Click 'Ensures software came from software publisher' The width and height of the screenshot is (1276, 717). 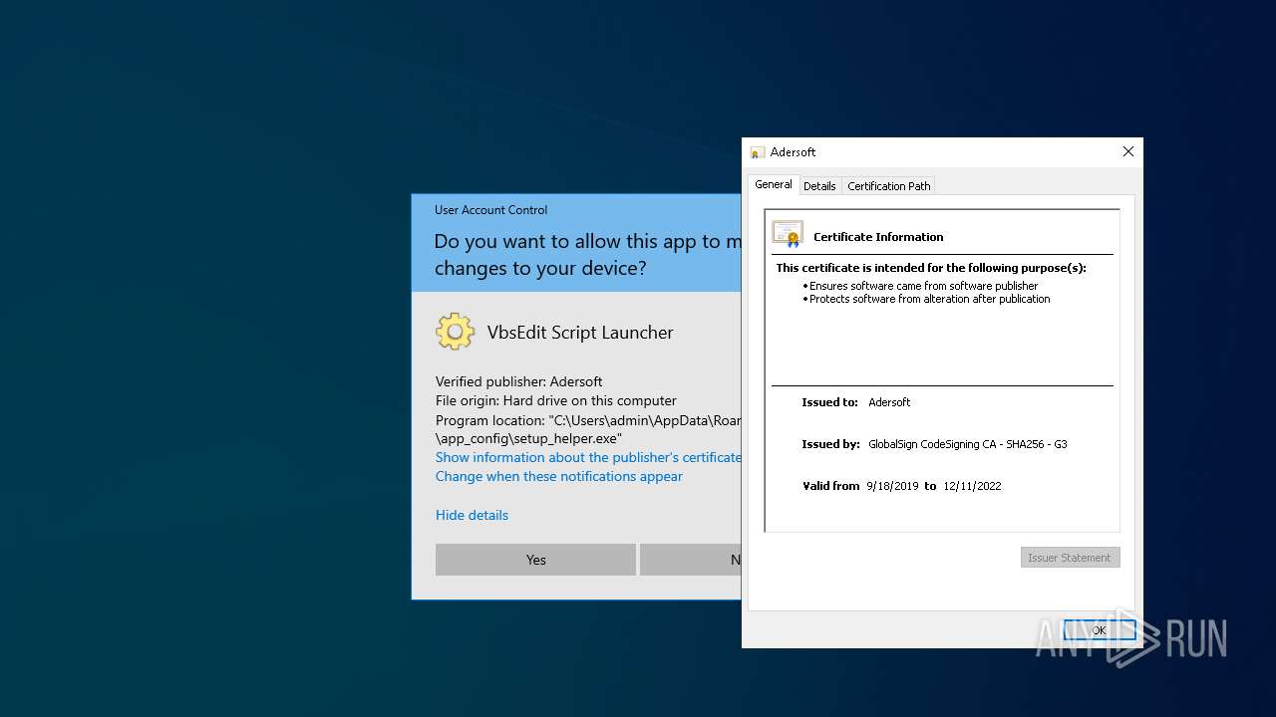coord(923,286)
